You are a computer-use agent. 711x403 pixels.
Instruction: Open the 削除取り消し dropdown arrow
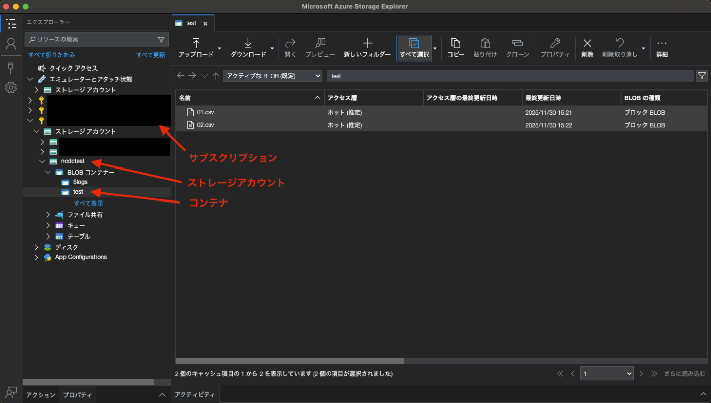tap(644, 48)
